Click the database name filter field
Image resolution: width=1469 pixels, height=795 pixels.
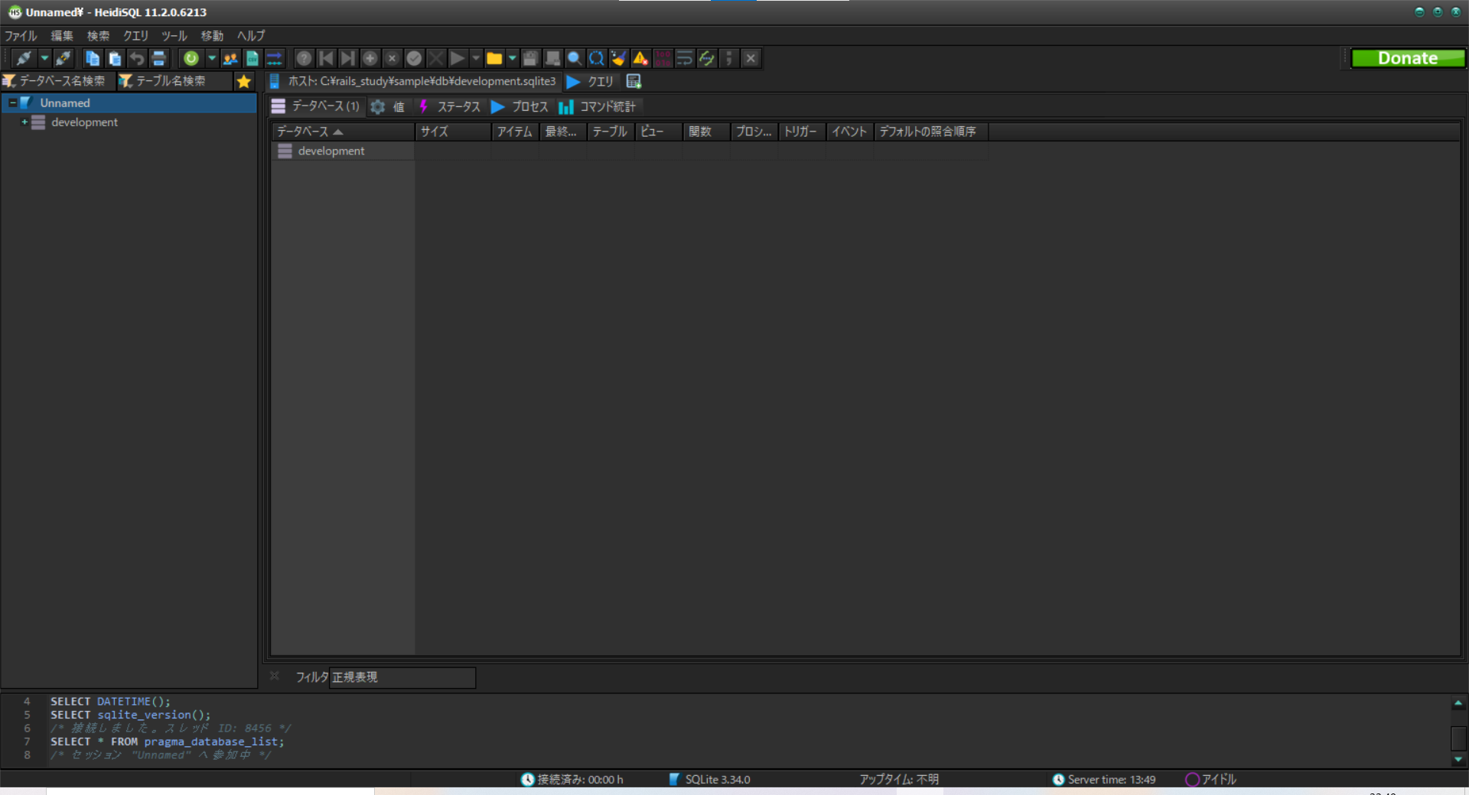click(58, 81)
